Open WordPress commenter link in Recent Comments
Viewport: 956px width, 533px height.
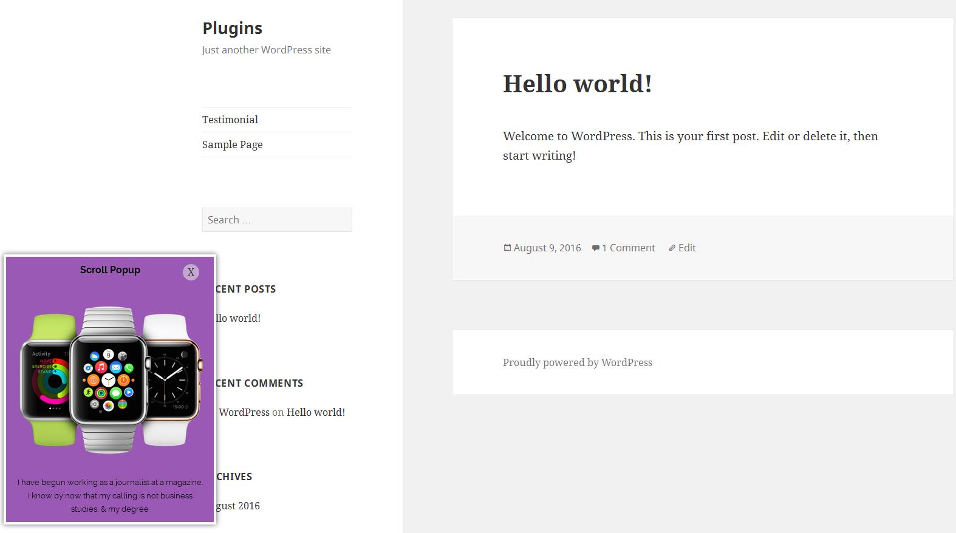click(x=244, y=412)
